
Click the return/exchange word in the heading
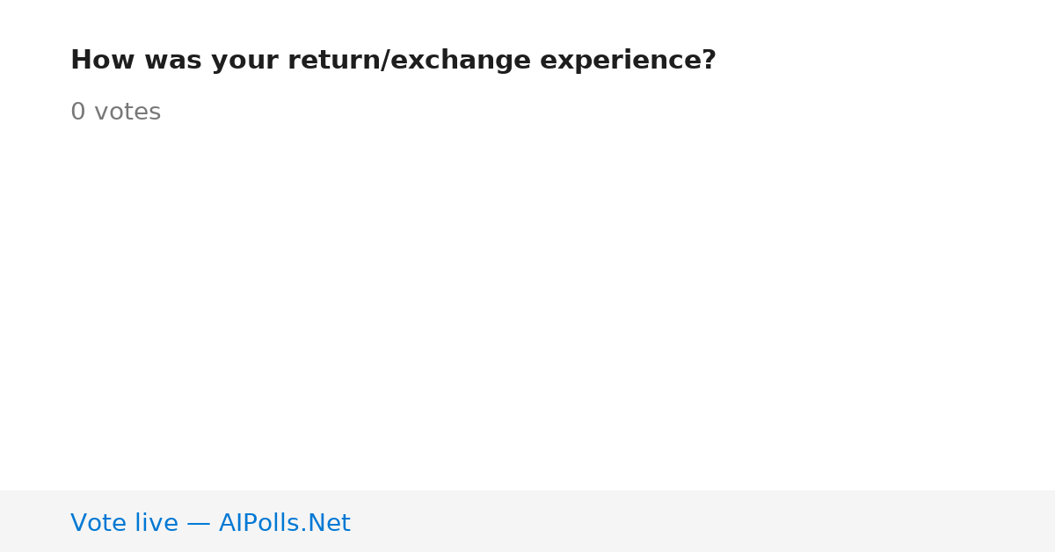[409, 61]
